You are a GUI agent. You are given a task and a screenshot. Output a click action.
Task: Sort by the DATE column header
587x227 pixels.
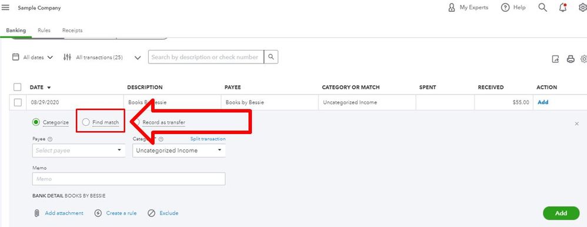(x=40, y=87)
